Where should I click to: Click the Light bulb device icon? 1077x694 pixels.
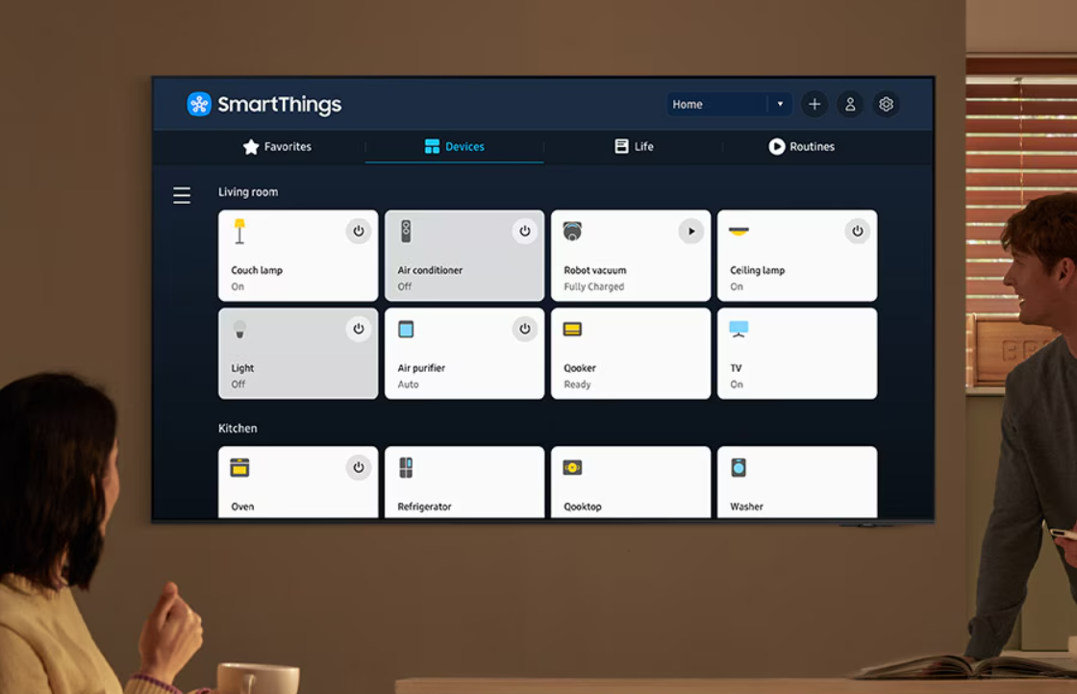tap(239, 330)
